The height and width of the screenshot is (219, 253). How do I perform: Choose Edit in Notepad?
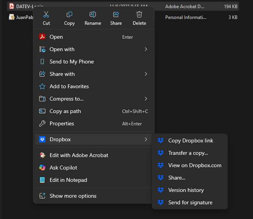pyautogui.click(x=68, y=180)
